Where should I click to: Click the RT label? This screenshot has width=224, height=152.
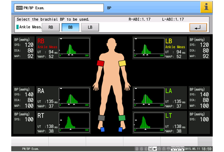coord(41,116)
